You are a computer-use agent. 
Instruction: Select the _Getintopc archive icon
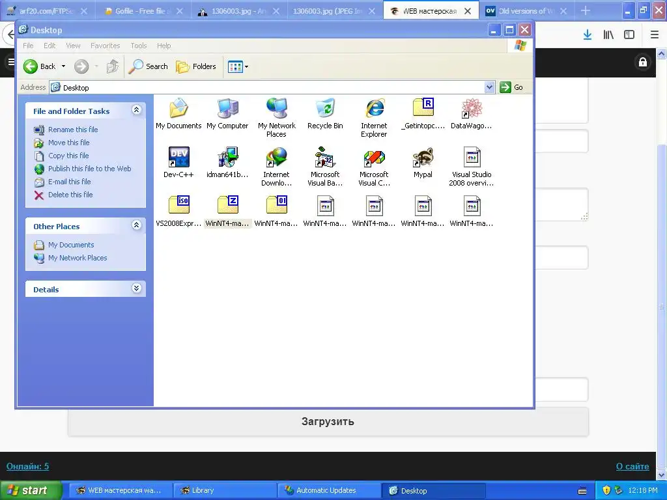pos(423,113)
